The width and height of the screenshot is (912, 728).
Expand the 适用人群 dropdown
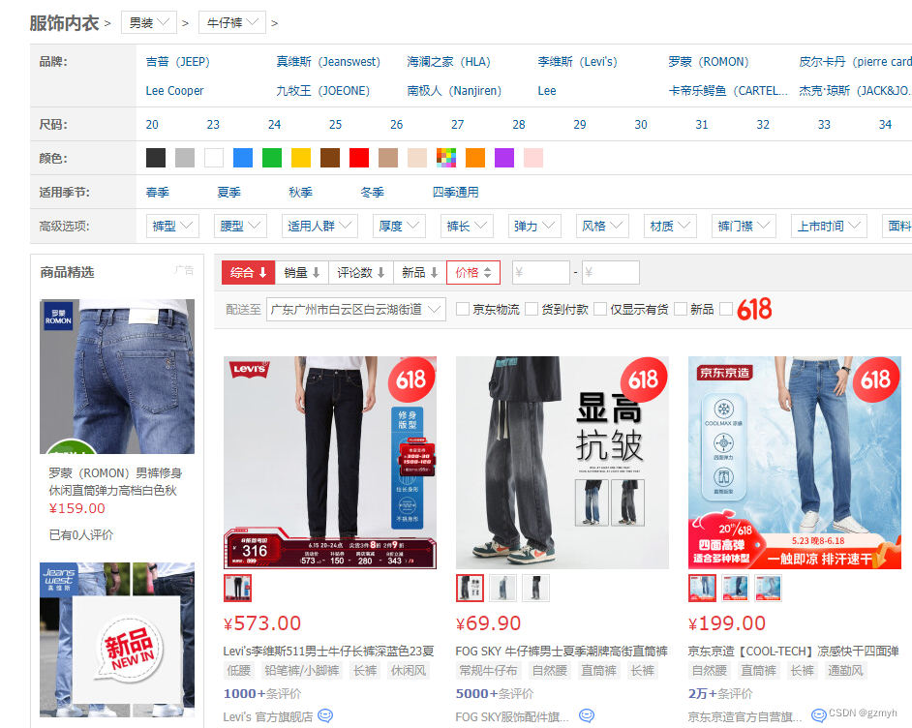319,227
